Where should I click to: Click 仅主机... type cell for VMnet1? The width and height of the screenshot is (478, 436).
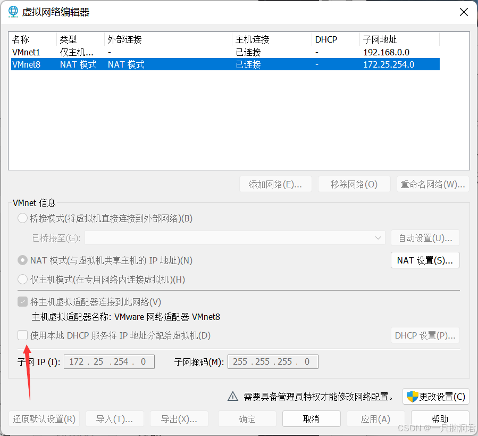[x=77, y=53]
